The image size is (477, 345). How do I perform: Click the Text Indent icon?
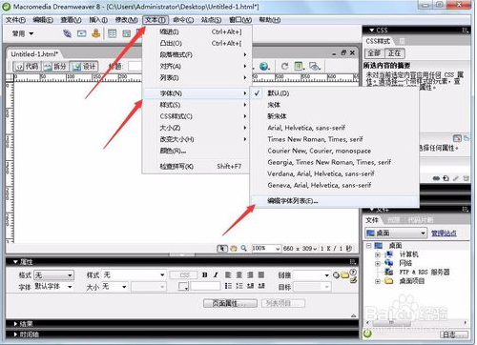(261, 286)
